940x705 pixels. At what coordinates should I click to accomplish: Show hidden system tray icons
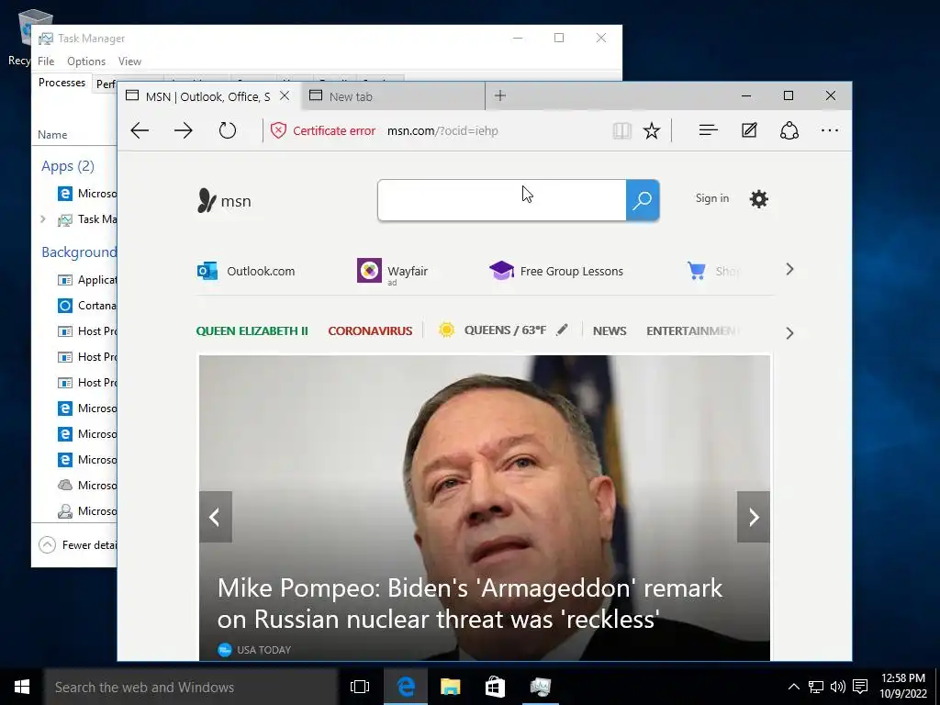793,687
